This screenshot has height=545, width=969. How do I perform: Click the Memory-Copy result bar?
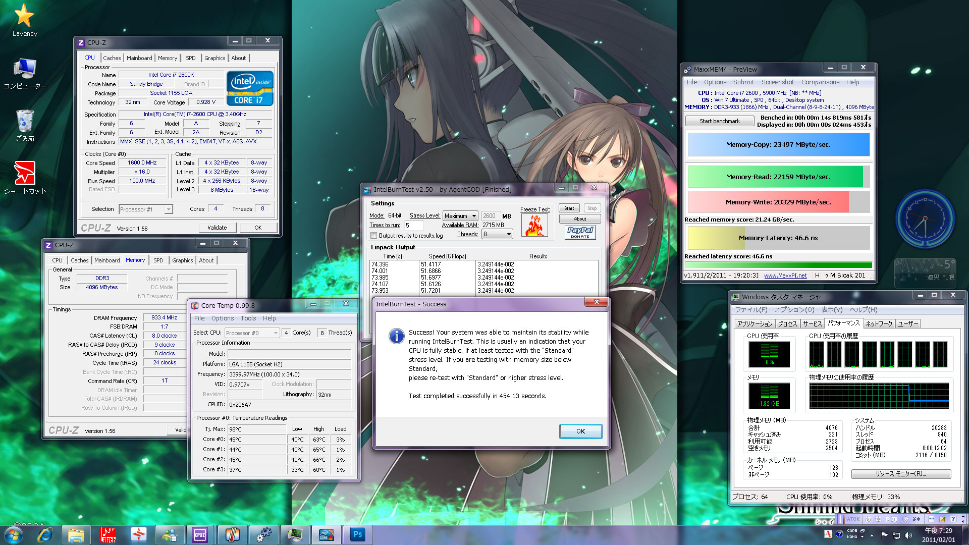click(x=778, y=145)
